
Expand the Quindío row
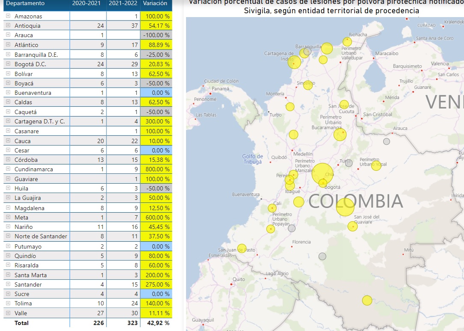coord(8,256)
